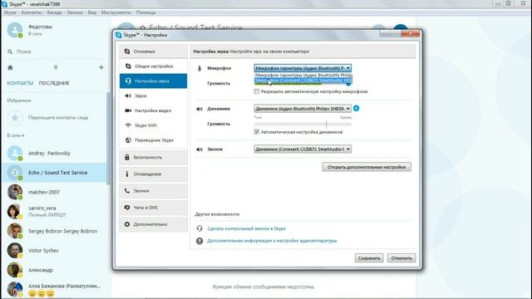Click the gear icon beside Дополнительно

coord(127,224)
